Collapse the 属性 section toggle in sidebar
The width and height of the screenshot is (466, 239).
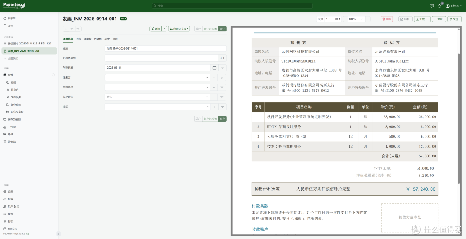pos(53,75)
